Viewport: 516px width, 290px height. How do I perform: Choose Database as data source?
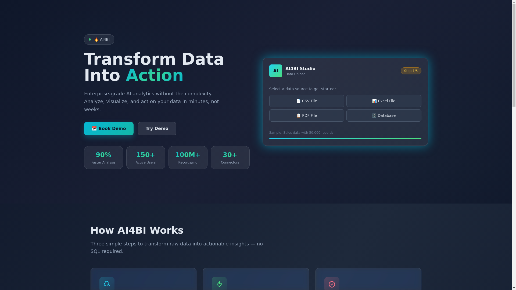tap(384, 115)
